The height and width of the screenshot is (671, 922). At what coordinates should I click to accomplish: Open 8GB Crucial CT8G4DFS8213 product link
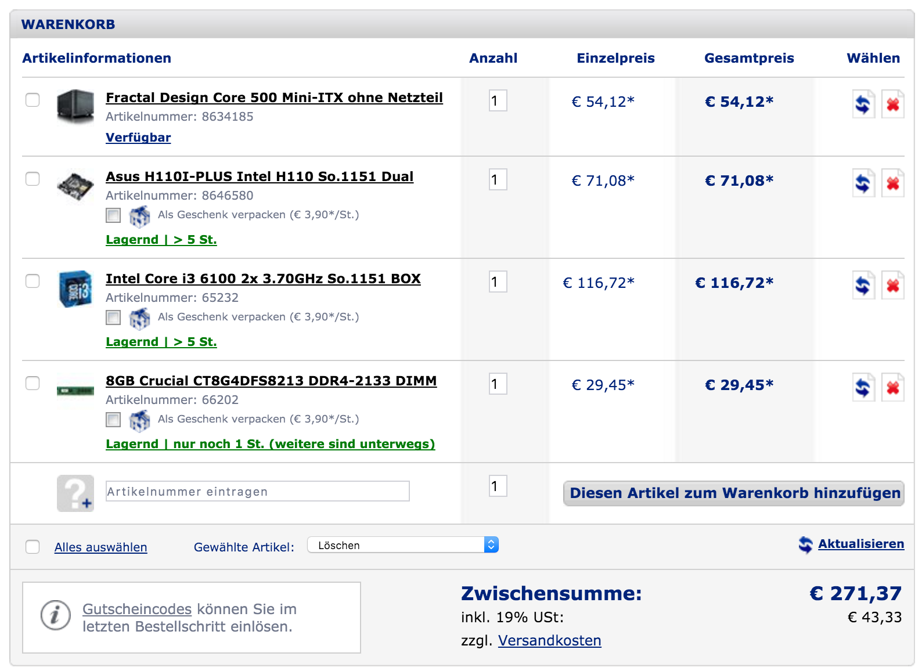point(271,381)
